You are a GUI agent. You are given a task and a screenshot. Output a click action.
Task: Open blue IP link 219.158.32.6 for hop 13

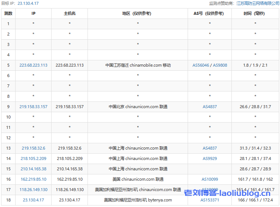click(x=33, y=148)
